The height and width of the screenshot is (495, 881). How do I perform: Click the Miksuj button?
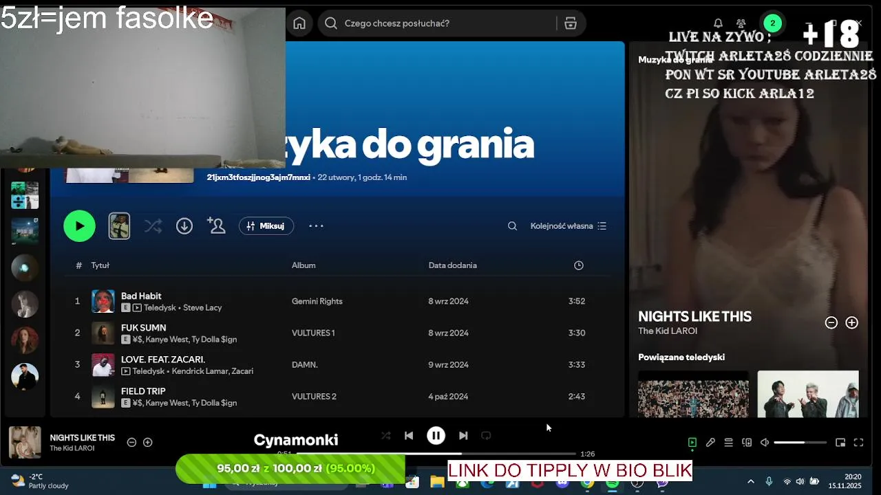pyautogui.click(x=266, y=225)
